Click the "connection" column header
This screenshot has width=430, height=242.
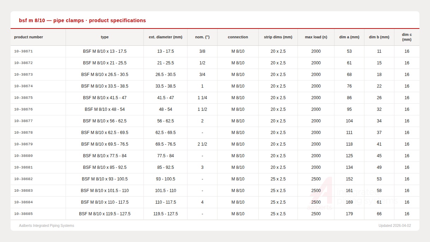[x=238, y=37]
